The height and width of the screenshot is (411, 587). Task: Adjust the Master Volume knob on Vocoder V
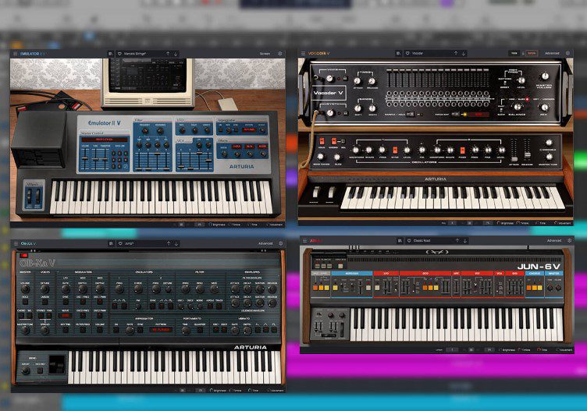[x=545, y=76]
